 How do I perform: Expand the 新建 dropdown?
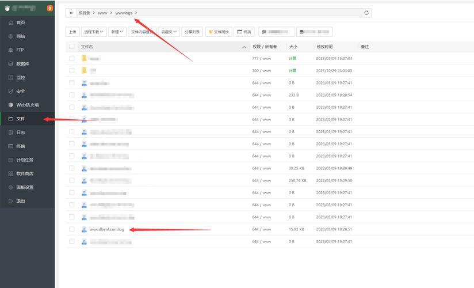(x=118, y=32)
